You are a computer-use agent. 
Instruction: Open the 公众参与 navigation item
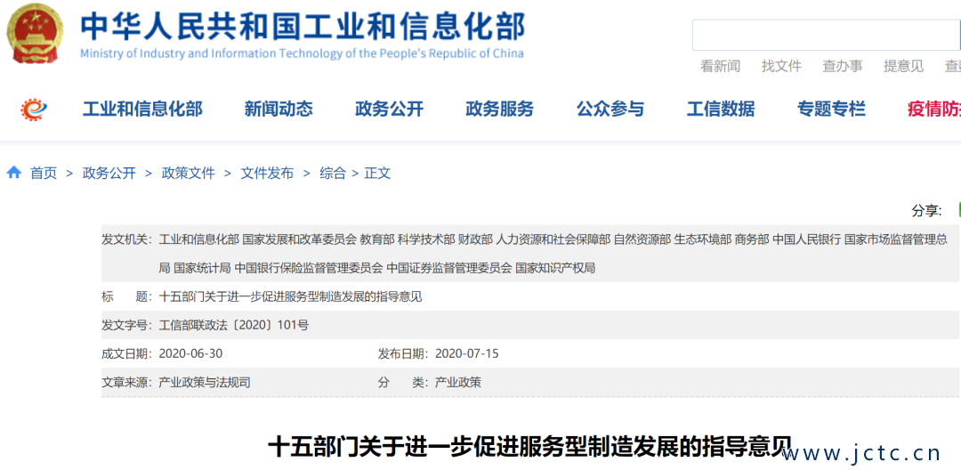(x=610, y=109)
